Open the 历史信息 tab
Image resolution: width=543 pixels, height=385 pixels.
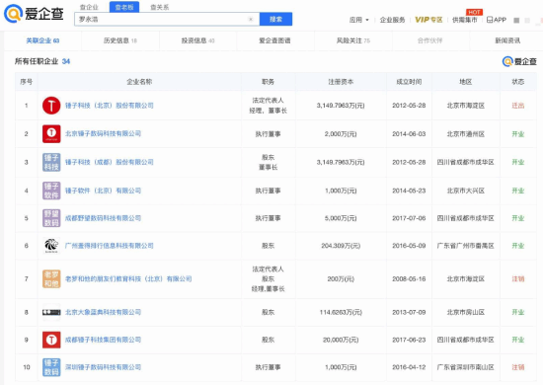pyautogui.click(x=120, y=40)
